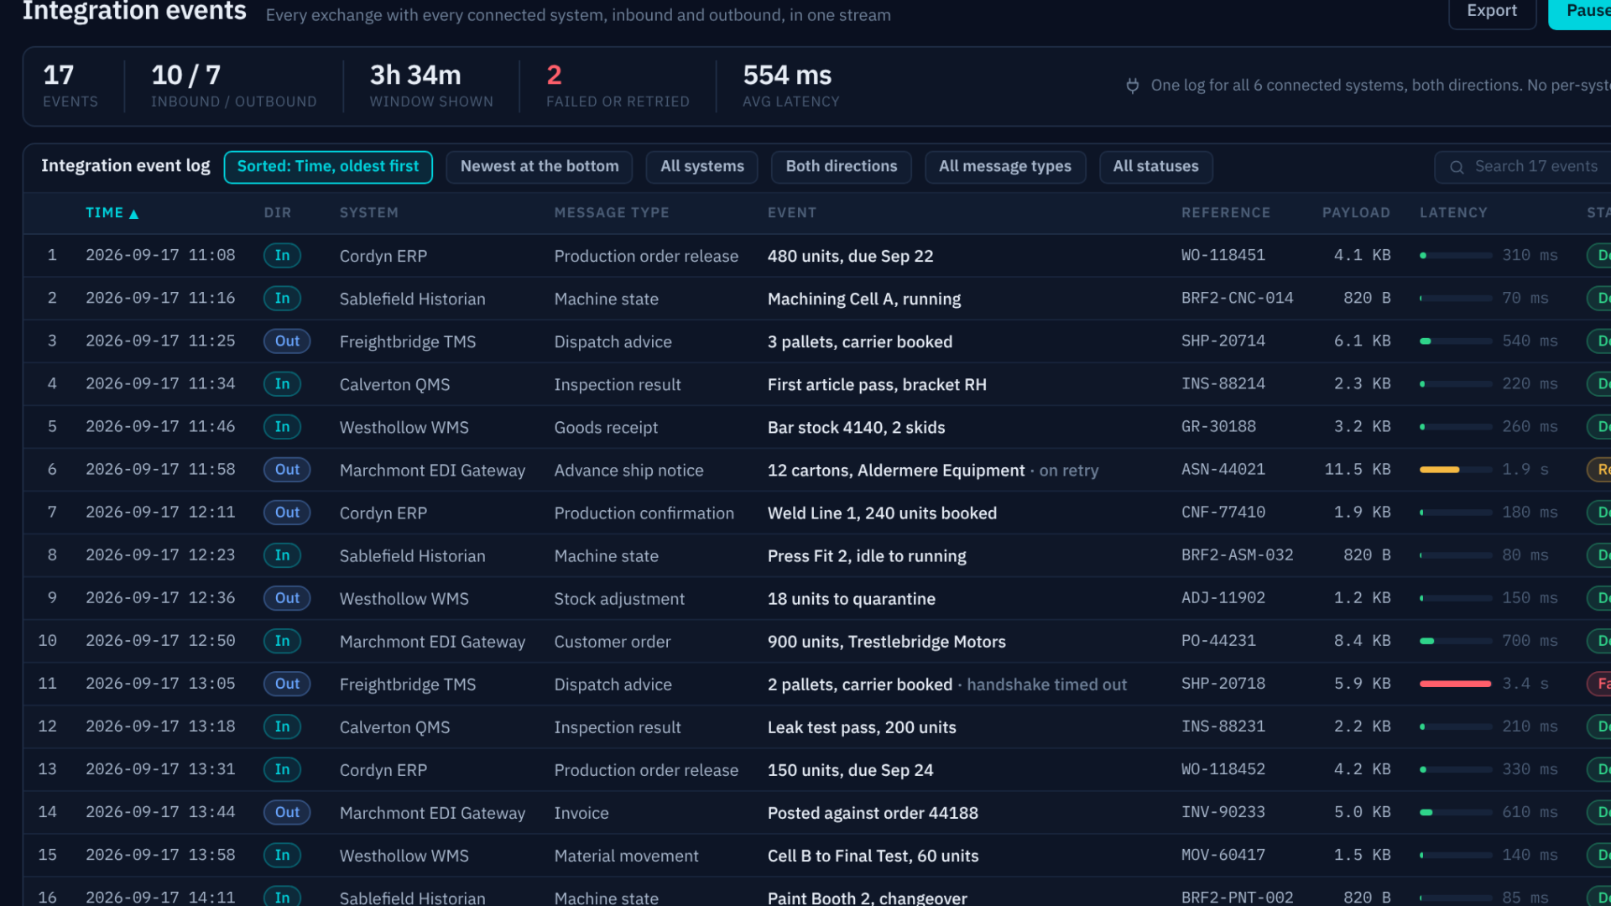
Task: Sort by the TIME column header
Action: (112, 213)
